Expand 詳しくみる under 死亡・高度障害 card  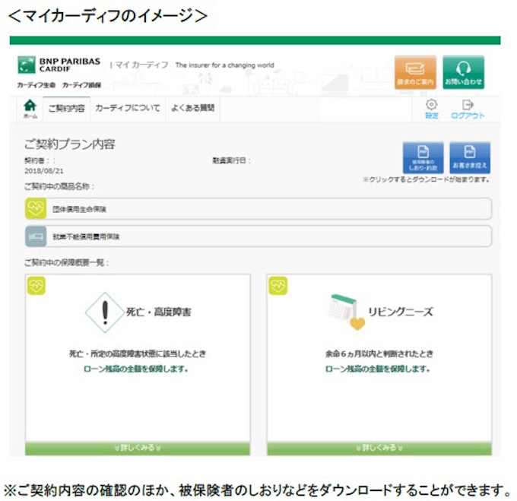137,448
